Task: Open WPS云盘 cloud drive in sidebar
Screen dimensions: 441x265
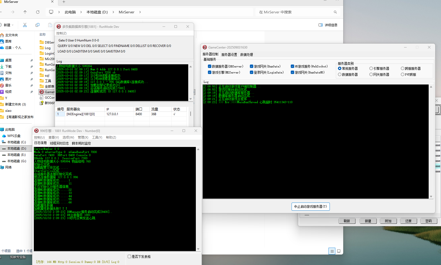Action: [x=14, y=136]
